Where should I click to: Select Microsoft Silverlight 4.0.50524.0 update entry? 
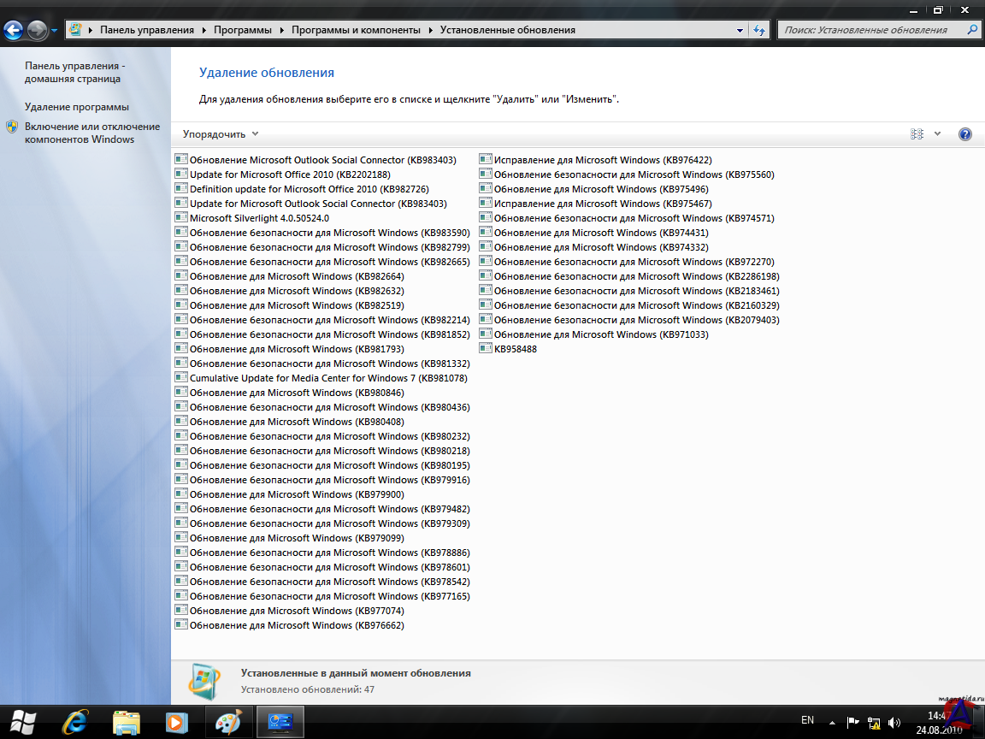(259, 218)
